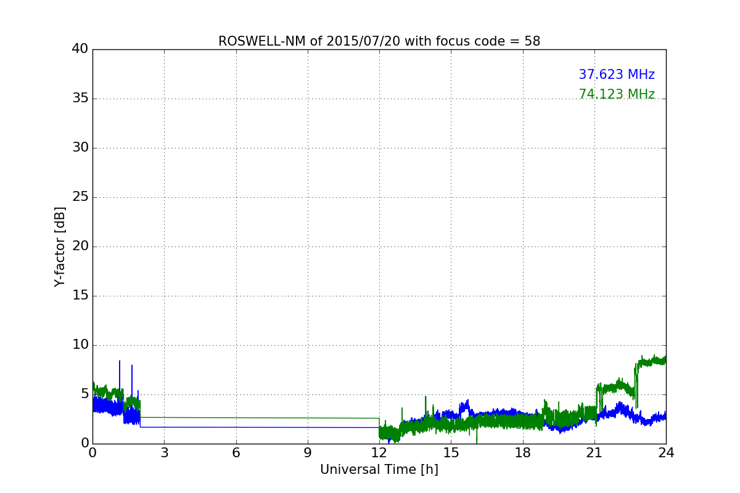Click y-axis tick label 10

[80, 345]
